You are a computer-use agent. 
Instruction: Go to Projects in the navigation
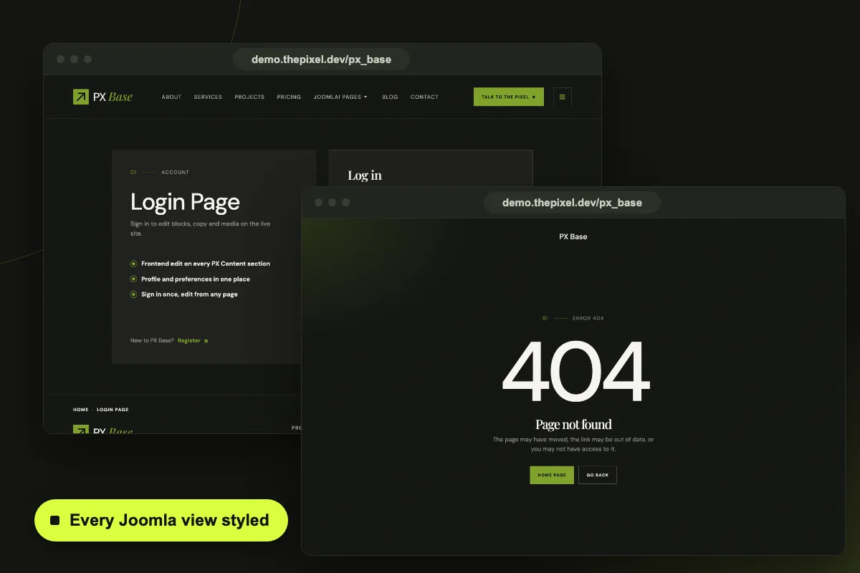249,97
